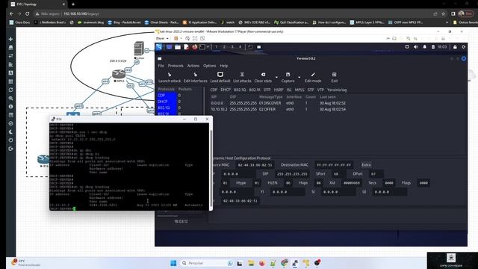Select the 01 DISCOVER packet row
Image resolution: width=478 pixels, height=269 pixels.
tap(278, 103)
